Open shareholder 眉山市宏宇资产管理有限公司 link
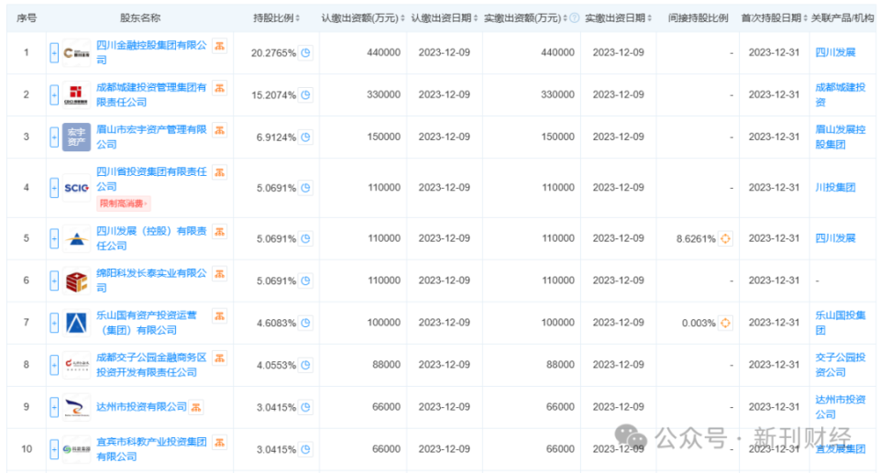Viewport: 880px width, 473px height. tap(151, 137)
